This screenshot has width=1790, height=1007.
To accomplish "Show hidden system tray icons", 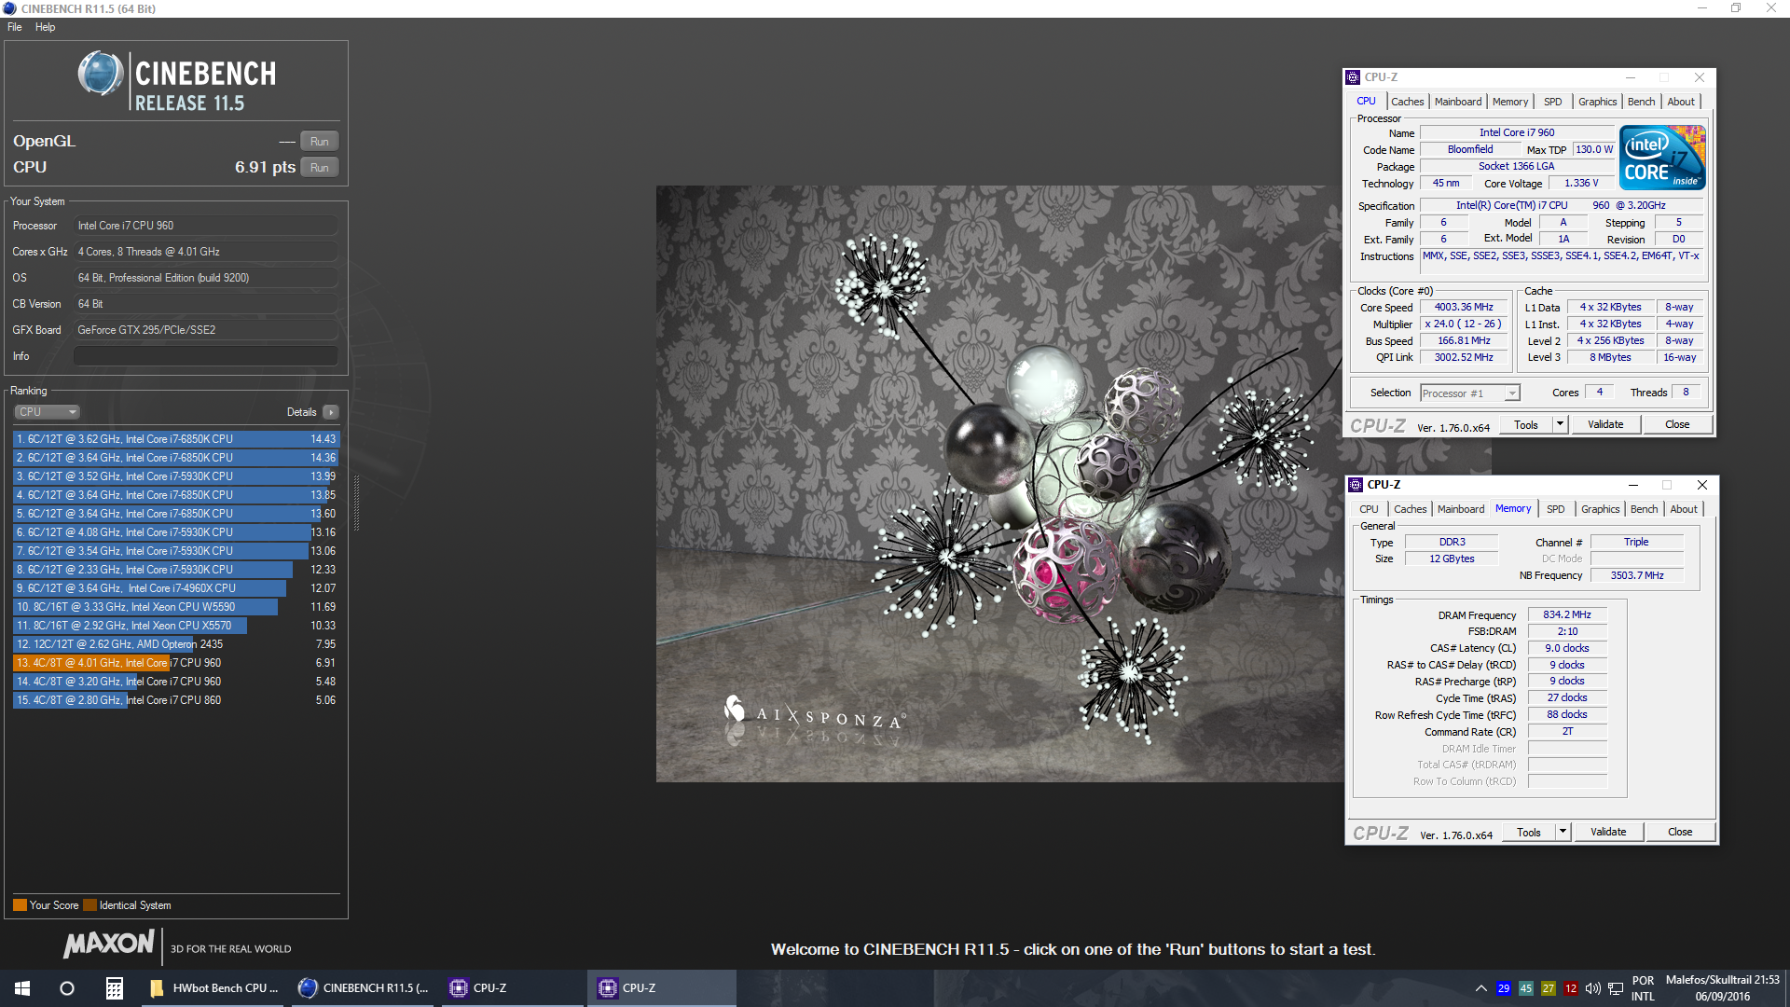I will [1480, 988].
